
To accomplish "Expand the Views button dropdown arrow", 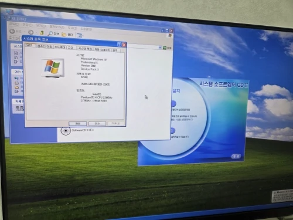I will 83,36.
